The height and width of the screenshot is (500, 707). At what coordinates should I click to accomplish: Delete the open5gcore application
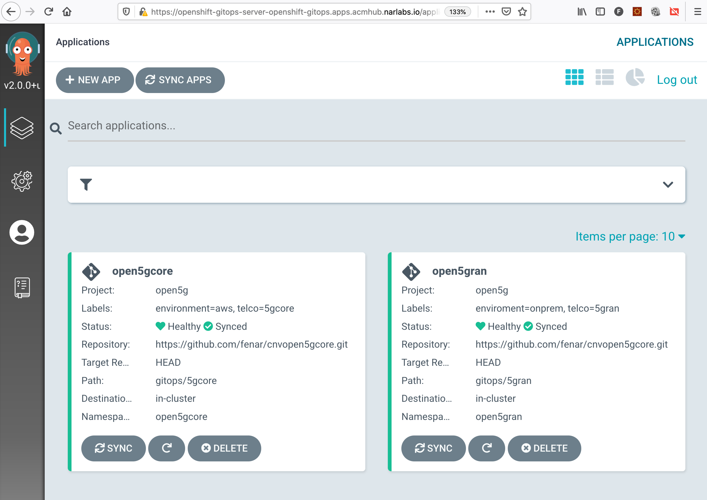coord(224,448)
